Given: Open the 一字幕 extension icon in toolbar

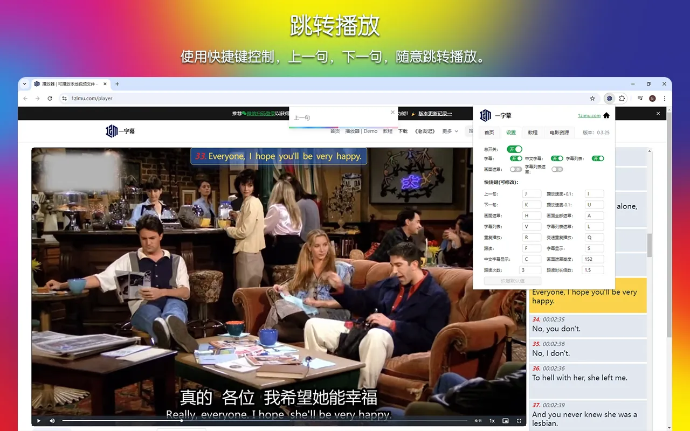Looking at the screenshot, I should (x=609, y=99).
